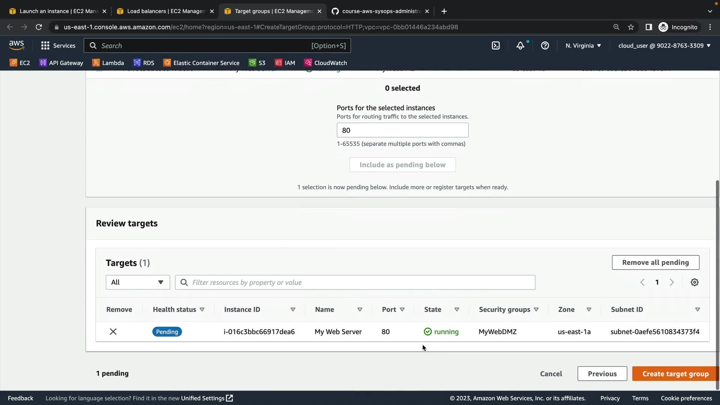
Task: Open the Services grid menu
Action: tap(58, 45)
